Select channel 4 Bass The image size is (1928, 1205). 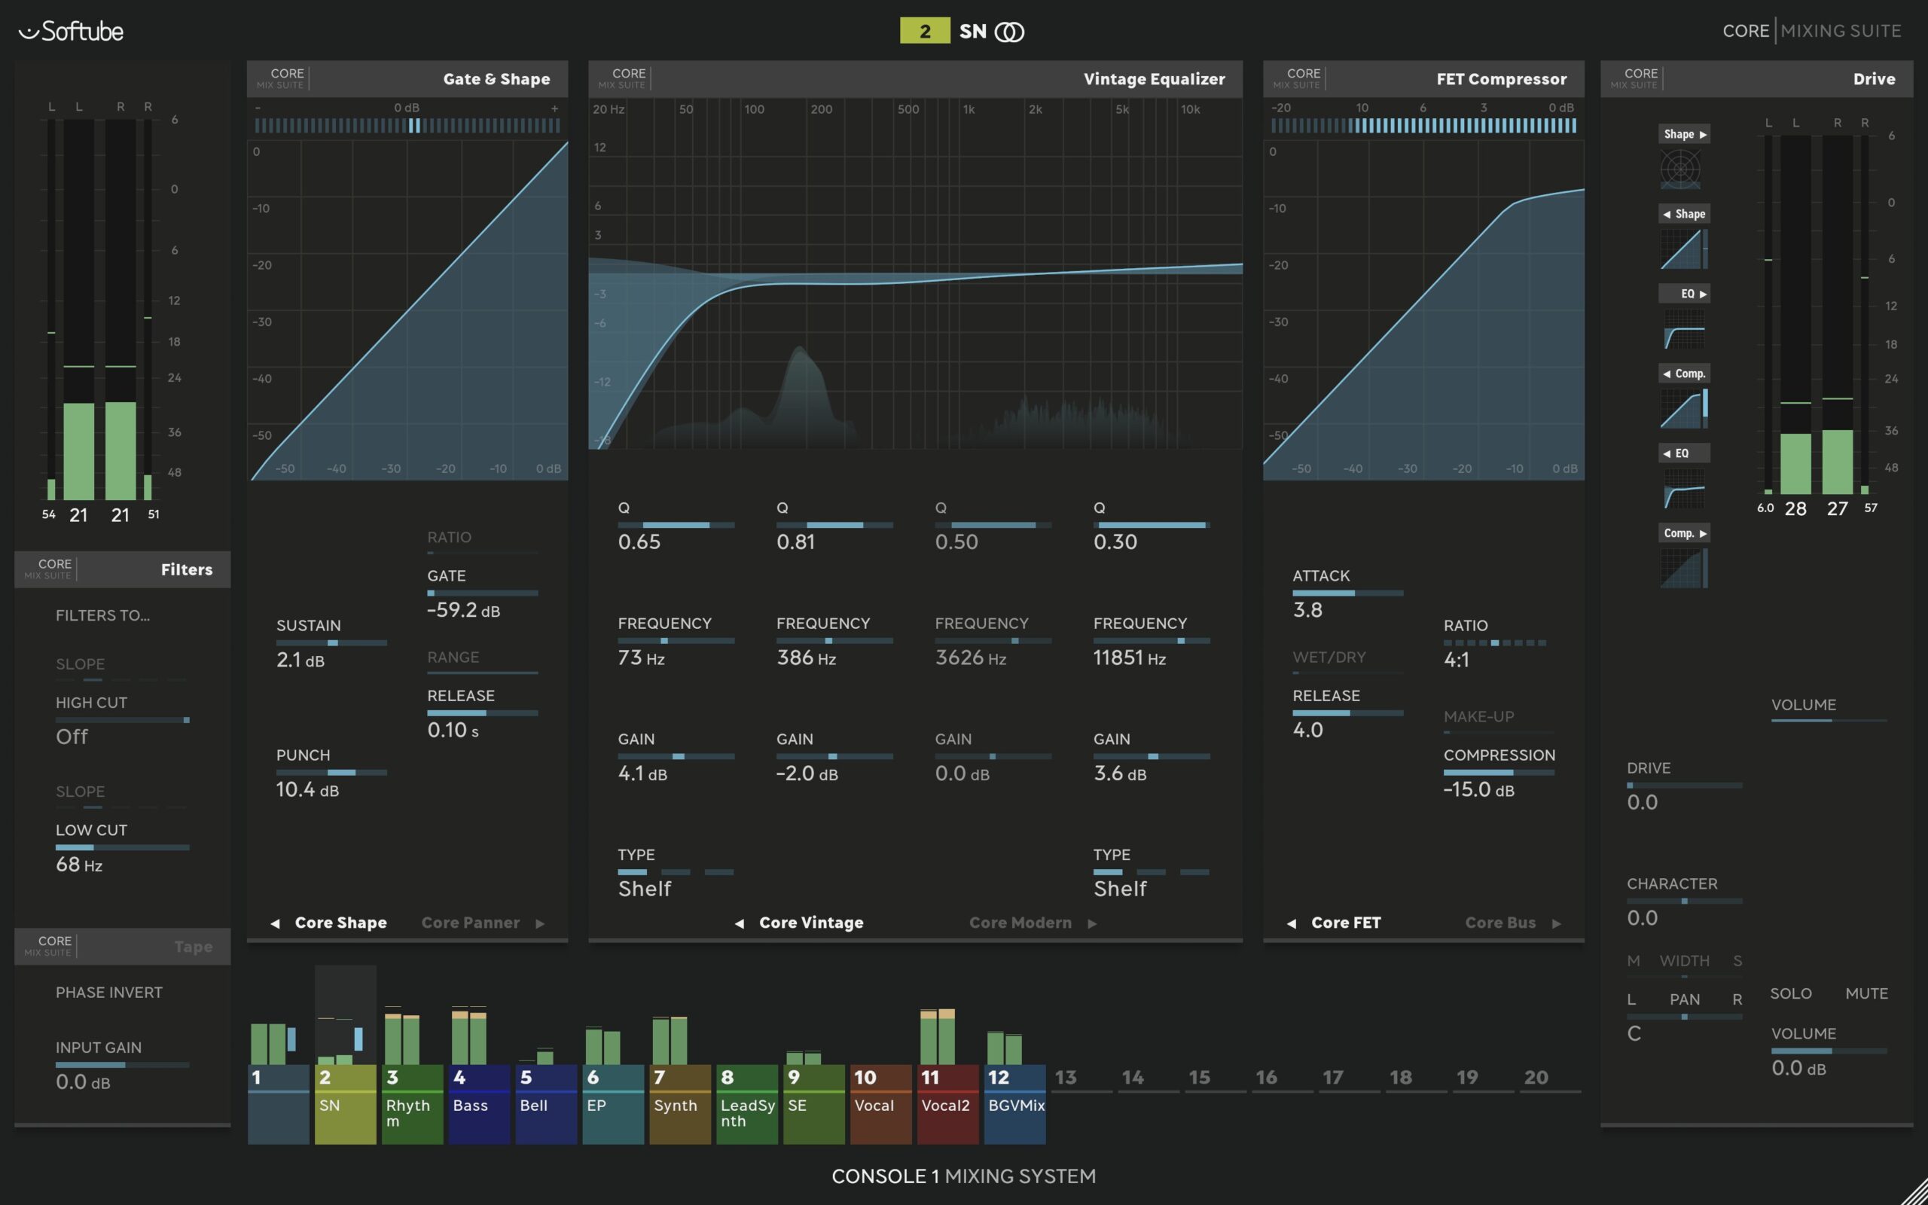click(x=479, y=1105)
